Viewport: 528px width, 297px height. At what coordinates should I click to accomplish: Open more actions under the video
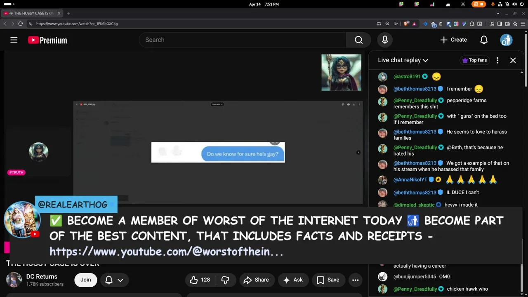355,280
